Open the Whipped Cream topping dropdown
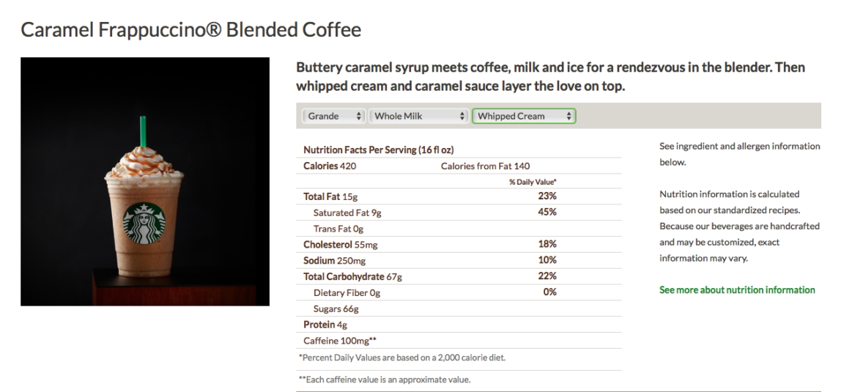Image resolution: width=844 pixels, height=392 pixels. 524,116
